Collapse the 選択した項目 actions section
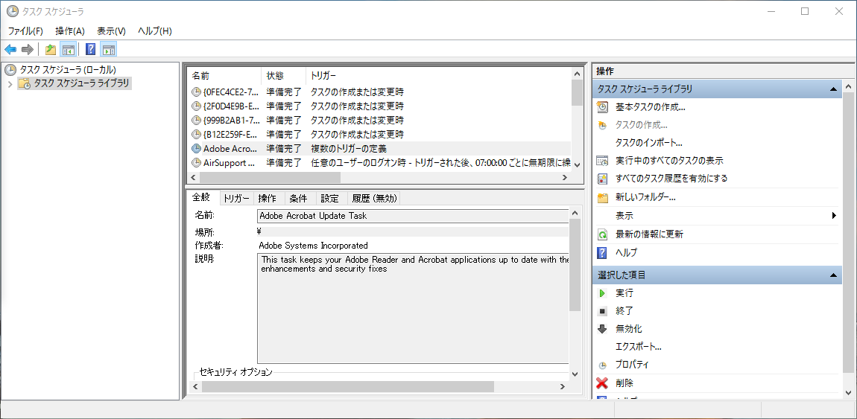The width and height of the screenshot is (857, 419). 833,275
